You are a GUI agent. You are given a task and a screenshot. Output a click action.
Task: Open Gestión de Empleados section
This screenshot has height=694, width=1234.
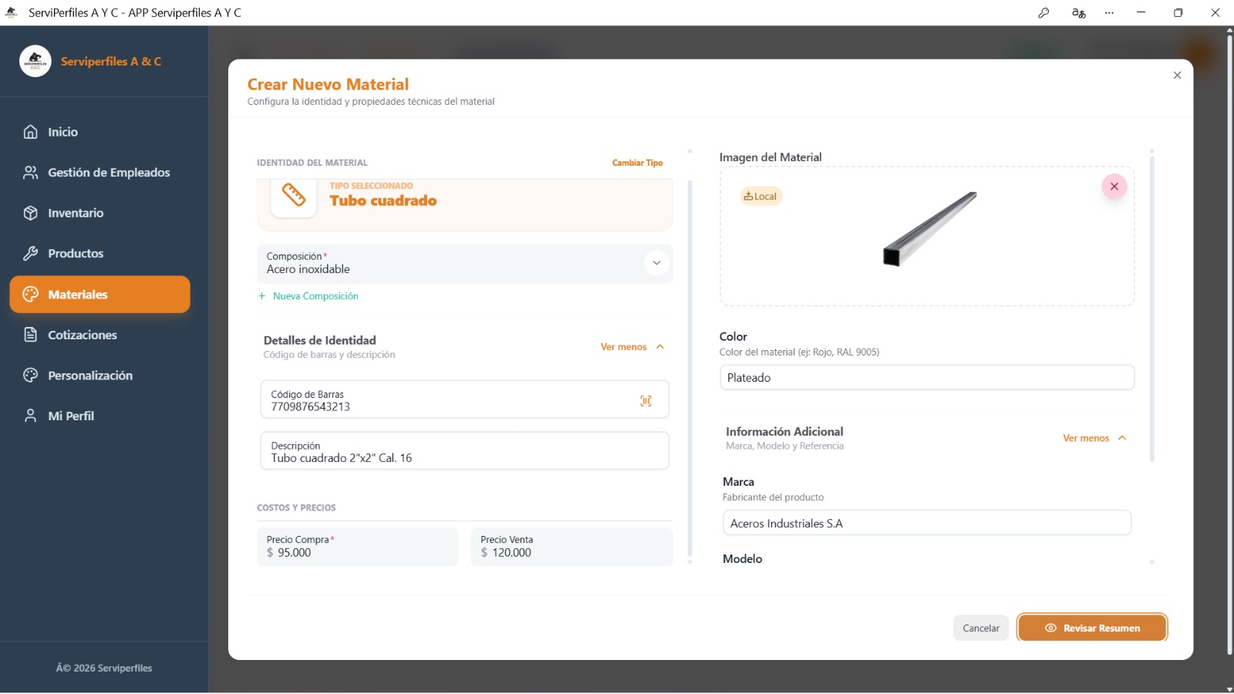pos(99,173)
